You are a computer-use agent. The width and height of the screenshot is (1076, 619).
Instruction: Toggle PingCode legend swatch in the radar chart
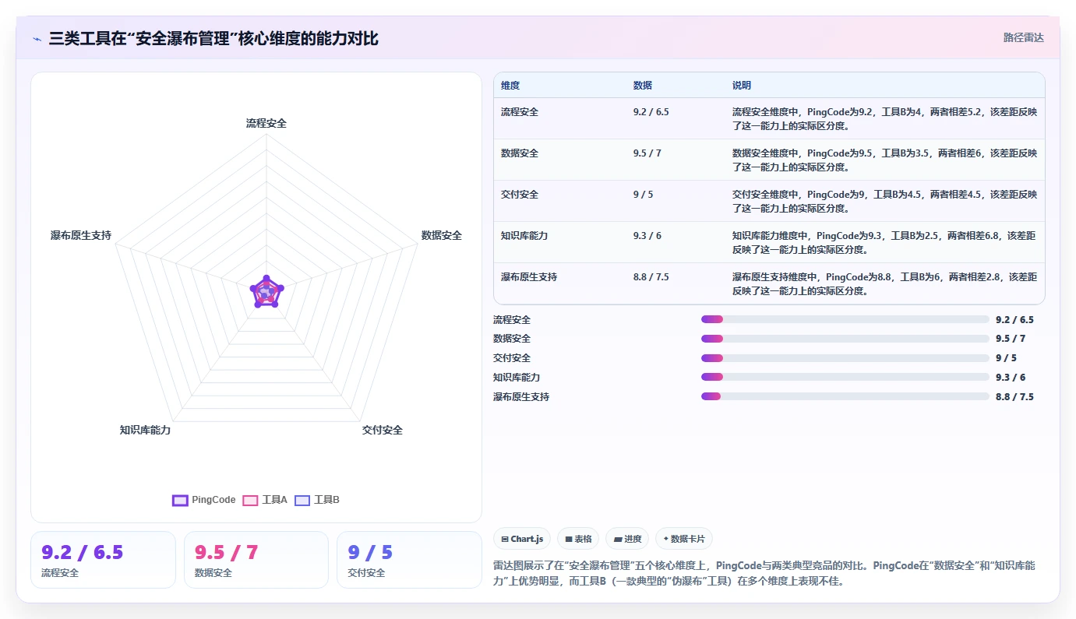[180, 500]
